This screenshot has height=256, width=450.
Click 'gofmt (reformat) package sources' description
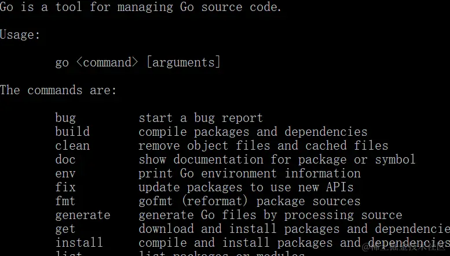(250, 201)
